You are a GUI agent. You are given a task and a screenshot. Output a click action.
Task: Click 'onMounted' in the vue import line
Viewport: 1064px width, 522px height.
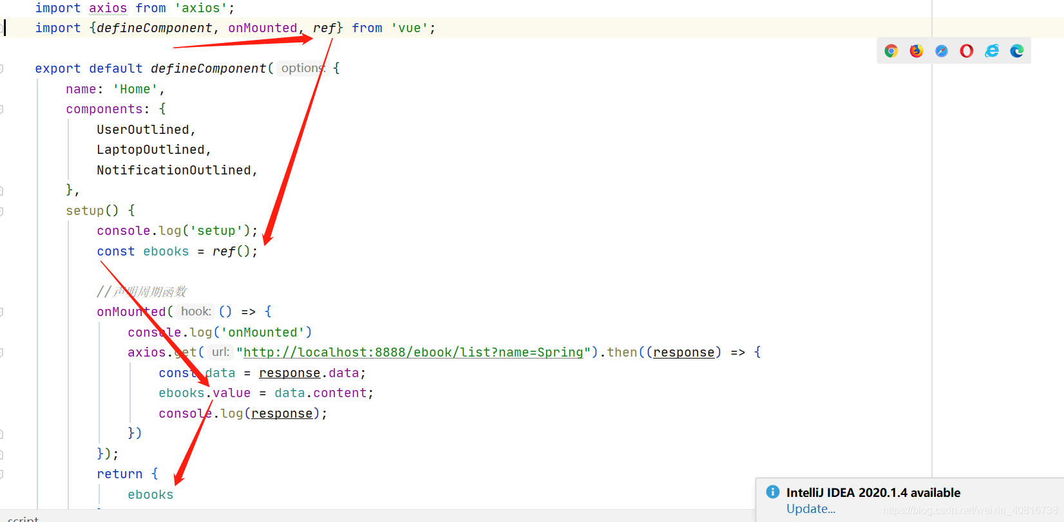tap(263, 28)
